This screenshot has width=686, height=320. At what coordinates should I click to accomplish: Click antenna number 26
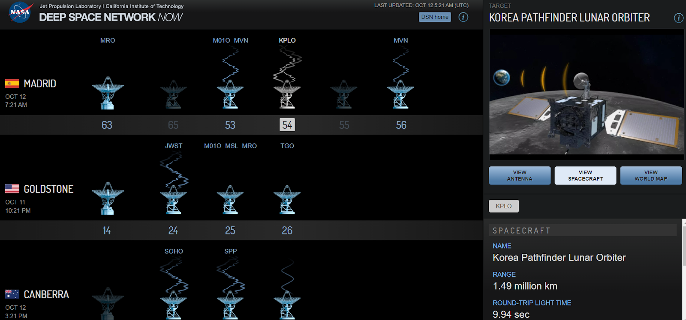pos(287,231)
